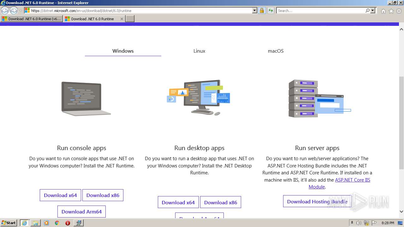Open a new blank tab
Viewport: 404px width, 227px height.
pos(130,19)
